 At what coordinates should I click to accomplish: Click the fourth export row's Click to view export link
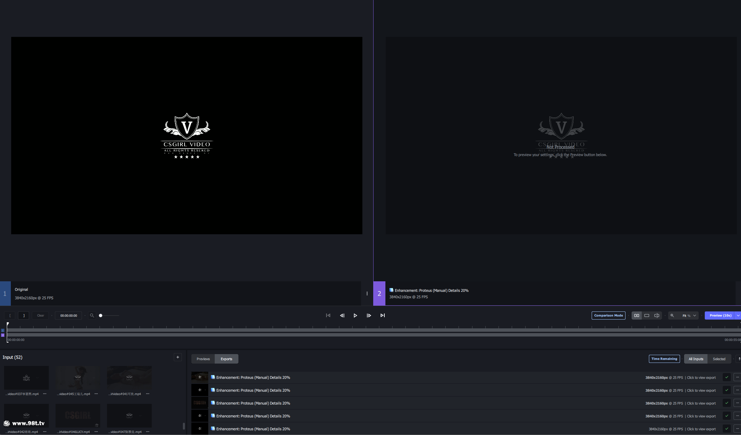[x=701, y=416]
